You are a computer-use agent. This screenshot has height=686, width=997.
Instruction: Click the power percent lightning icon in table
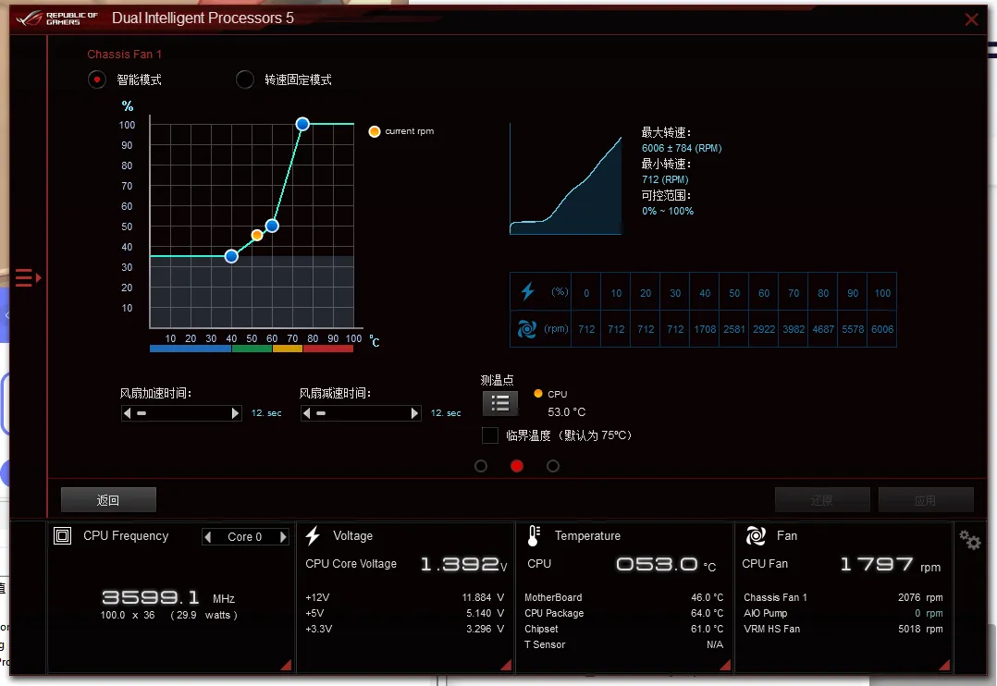pyautogui.click(x=527, y=291)
